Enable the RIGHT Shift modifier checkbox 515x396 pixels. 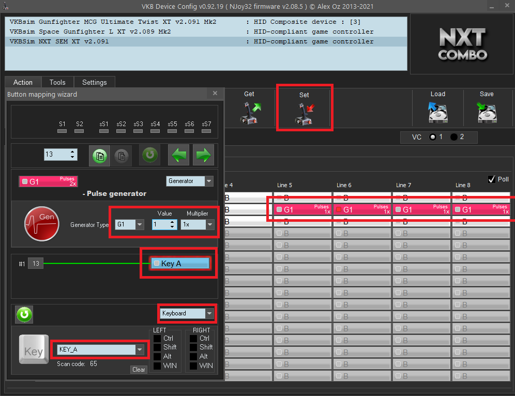(x=193, y=347)
